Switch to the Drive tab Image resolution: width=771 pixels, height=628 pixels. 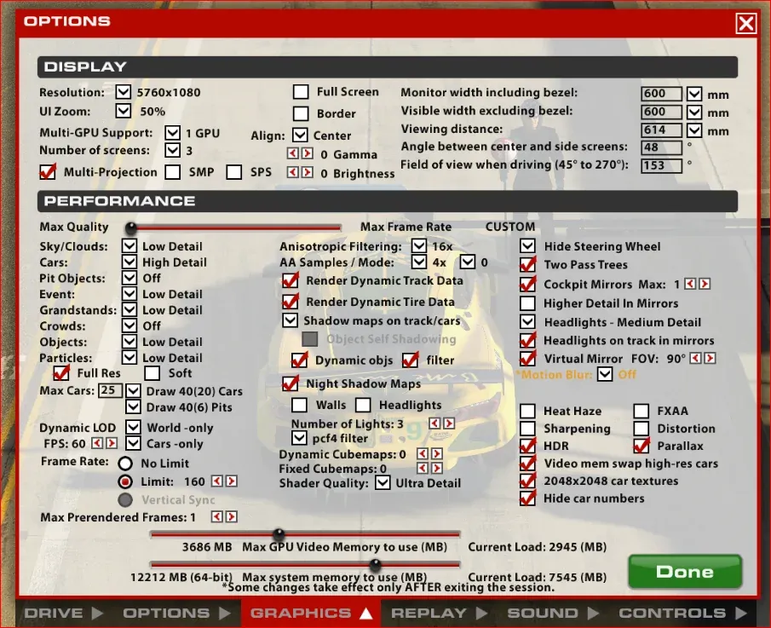pyautogui.click(x=63, y=613)
